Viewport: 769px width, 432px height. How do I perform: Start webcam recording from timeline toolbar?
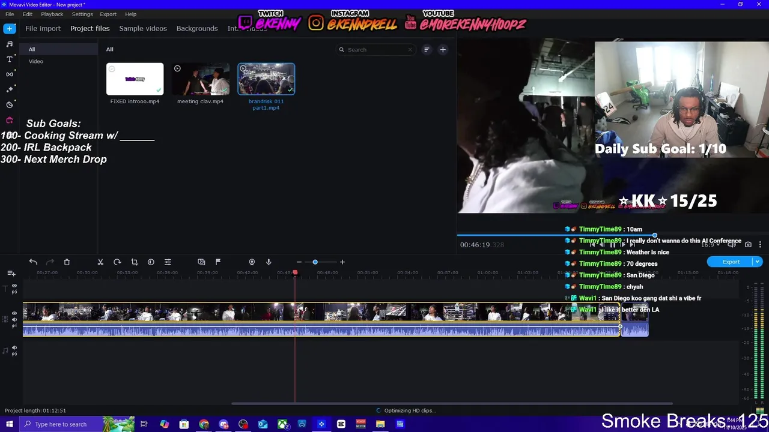coord(252,262)
